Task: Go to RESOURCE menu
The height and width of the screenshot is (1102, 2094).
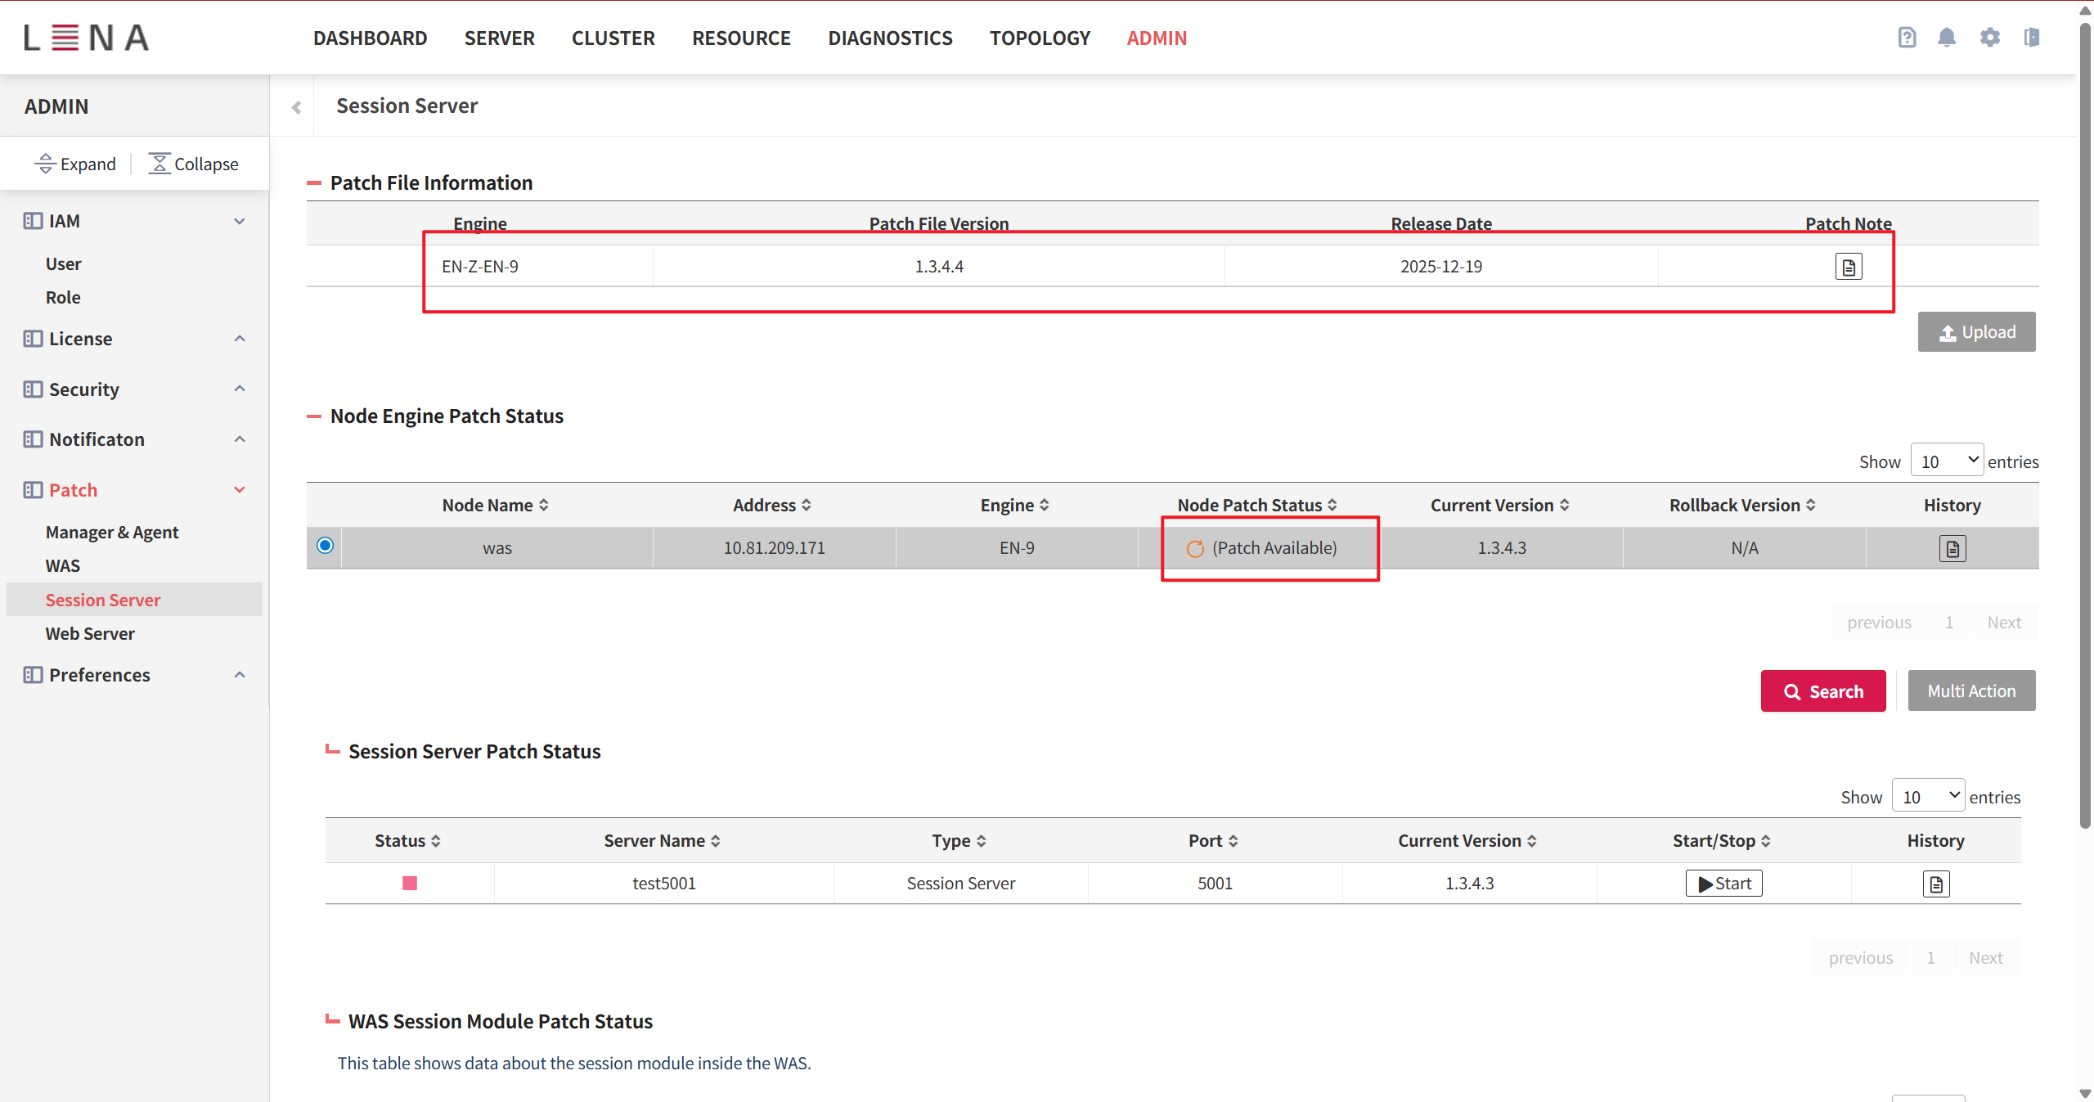Action: [741, 38]
